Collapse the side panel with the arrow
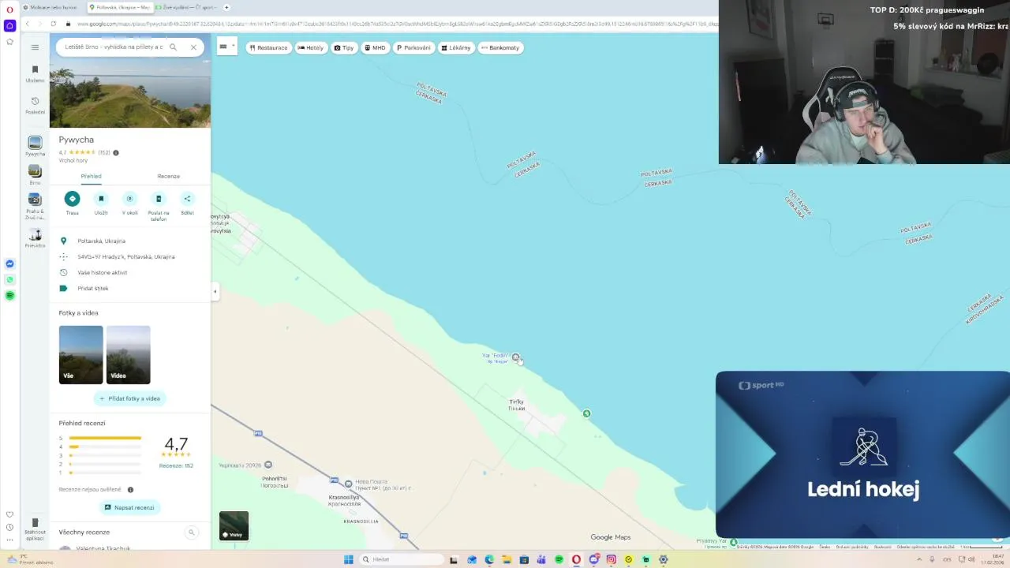1010x568 pixels. [x=215, y=292]
